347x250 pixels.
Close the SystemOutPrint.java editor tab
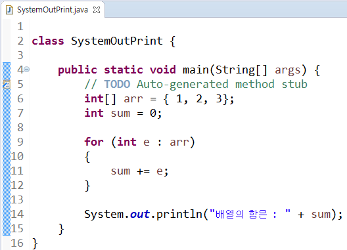click(97, 10)
